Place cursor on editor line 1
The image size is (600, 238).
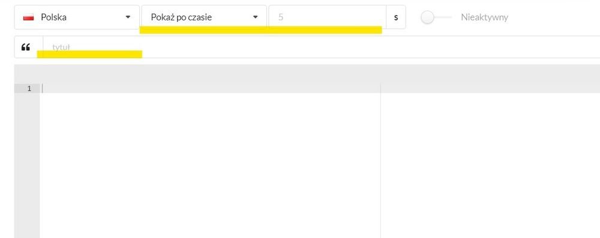coord(211,88)
